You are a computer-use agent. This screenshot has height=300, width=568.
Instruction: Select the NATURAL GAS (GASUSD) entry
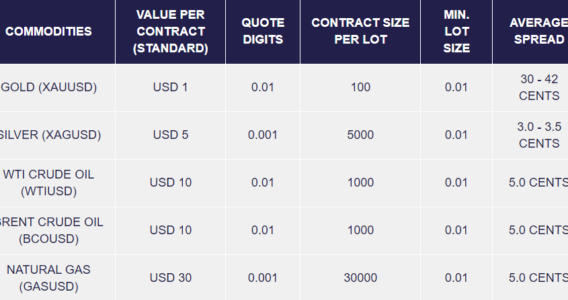point(48,278)
